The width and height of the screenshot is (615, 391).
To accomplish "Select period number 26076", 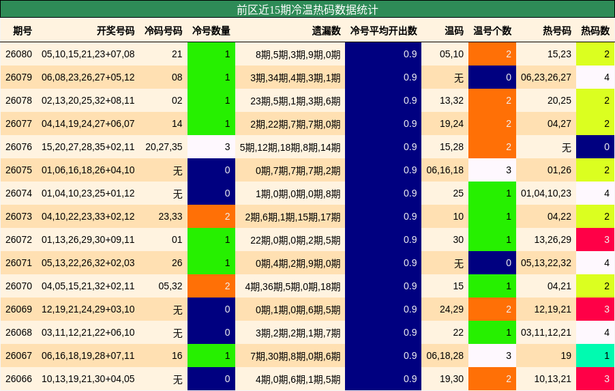I will click(19, 147).
